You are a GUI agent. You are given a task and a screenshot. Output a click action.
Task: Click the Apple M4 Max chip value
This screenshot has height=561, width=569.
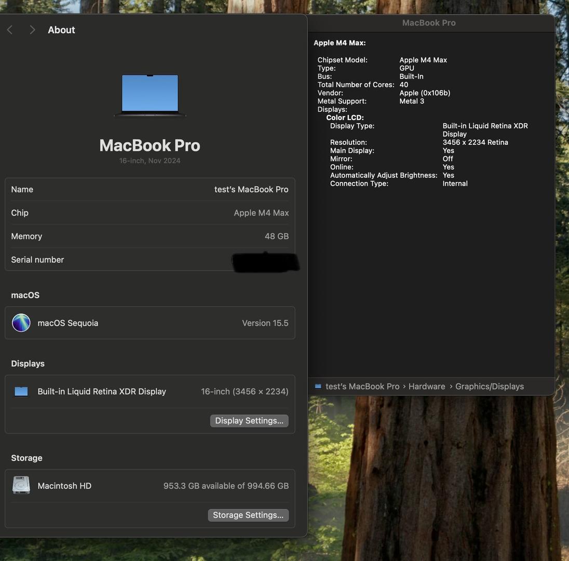(x=261, y=213)
